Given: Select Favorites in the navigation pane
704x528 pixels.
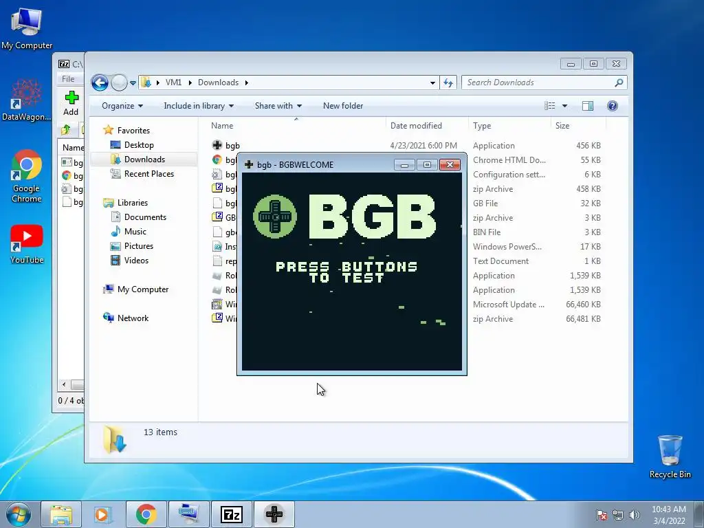Looking at the screenshot, I should 133,131.
